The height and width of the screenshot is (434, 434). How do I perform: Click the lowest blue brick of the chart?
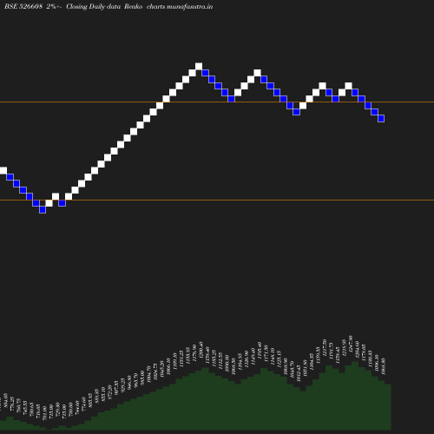[43, 210]
